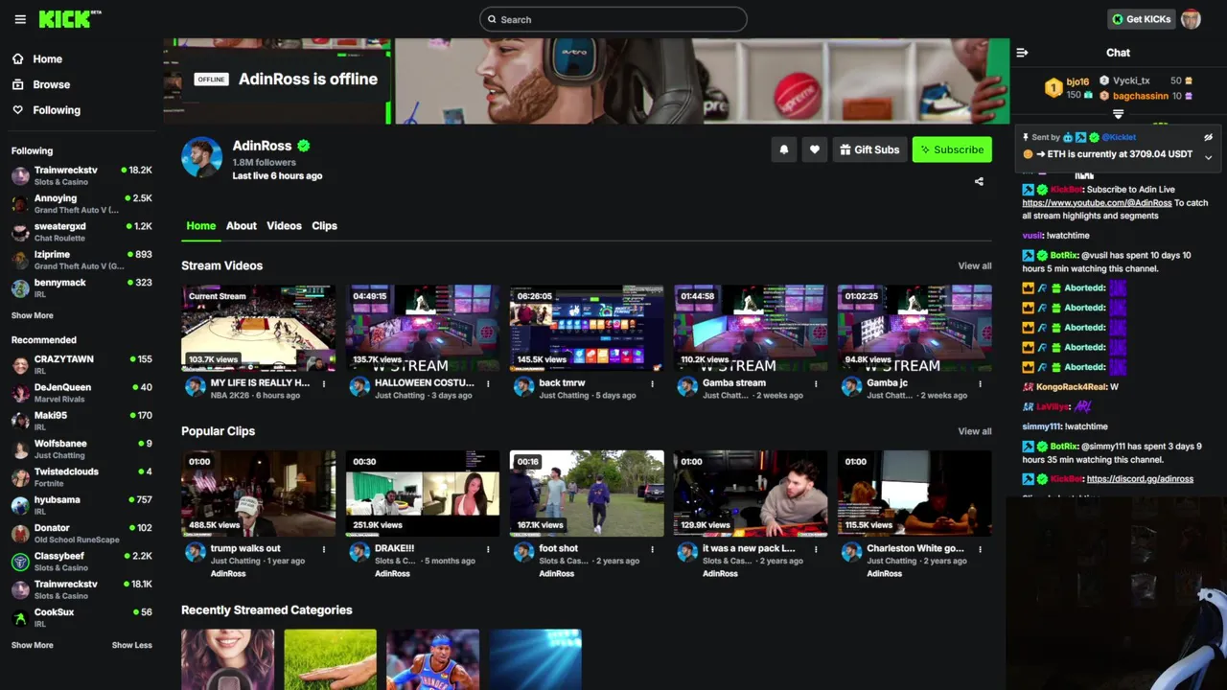Open options for MY LIFE IS REALLY video

coord(324,384)
